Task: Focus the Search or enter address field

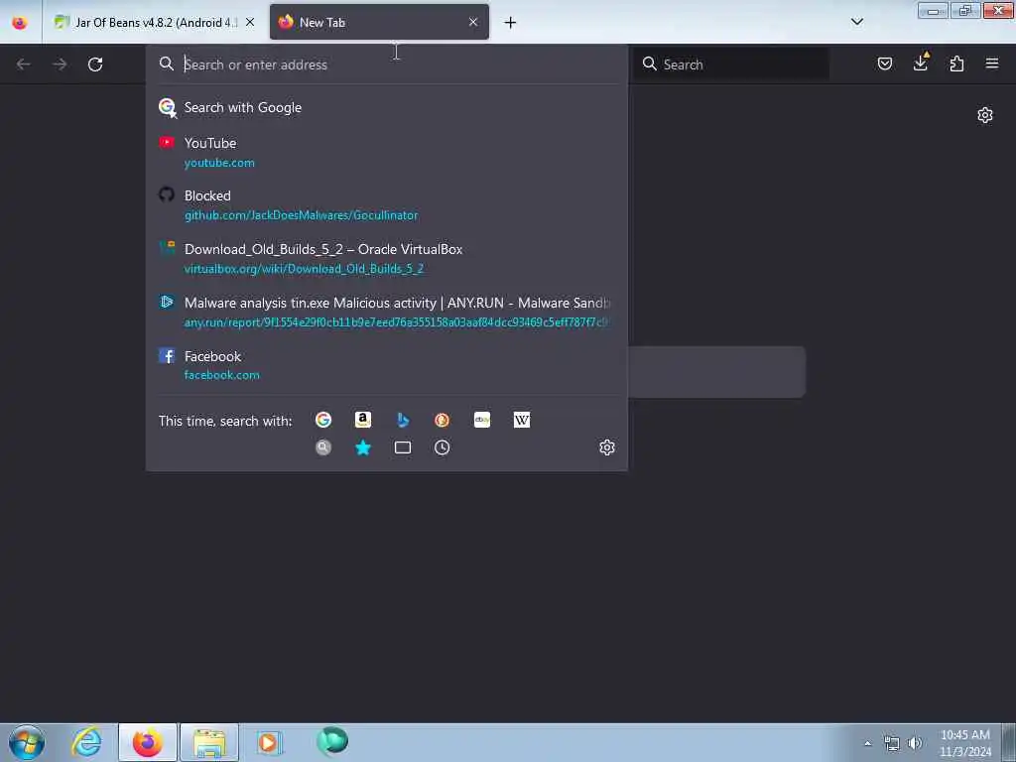Action: pos(387,64)
